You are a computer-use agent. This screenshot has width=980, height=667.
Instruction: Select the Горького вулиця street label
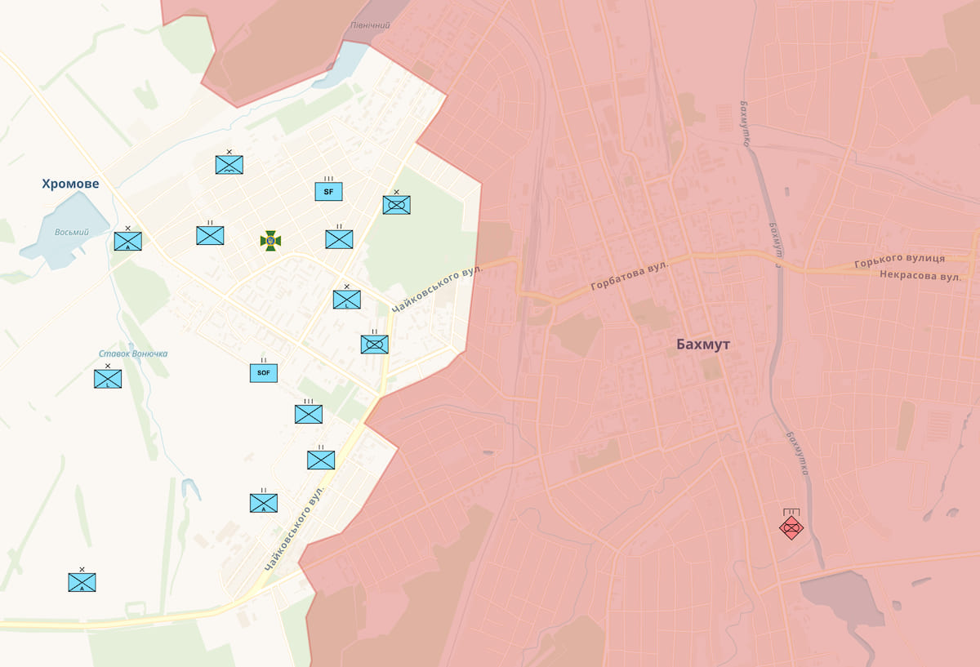click(x=899, y=260)
